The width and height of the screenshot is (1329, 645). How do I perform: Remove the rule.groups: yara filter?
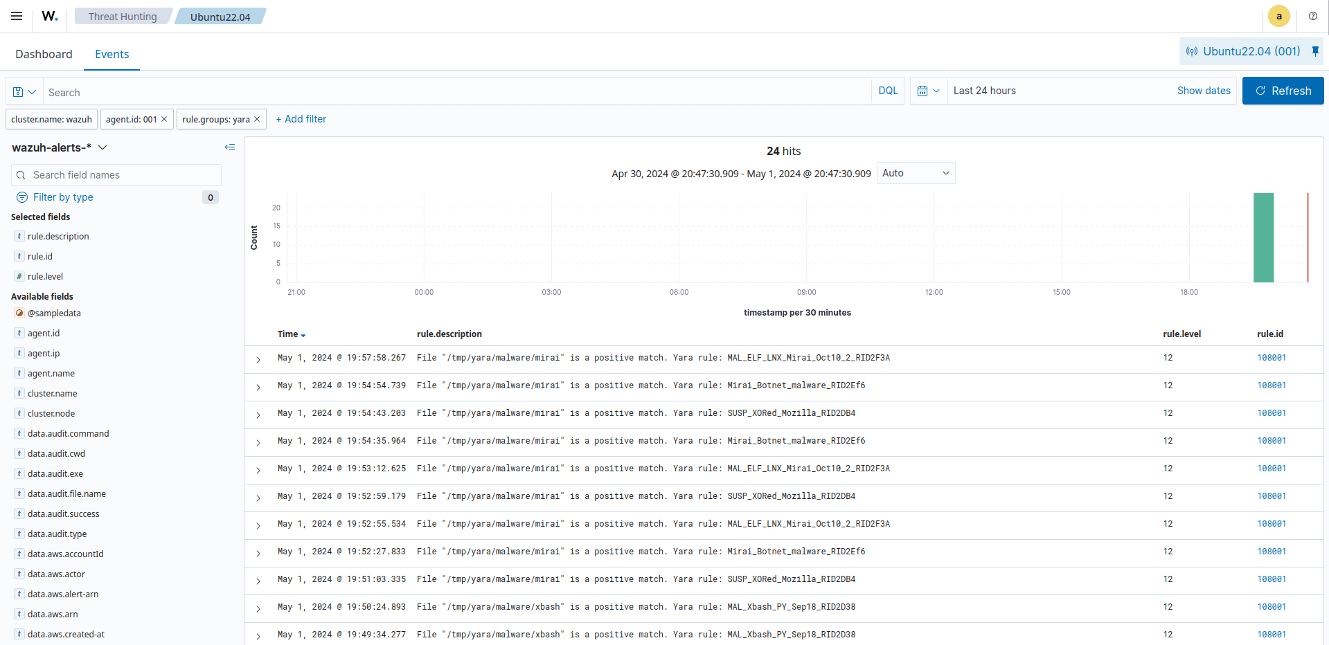[x=257, y=118]
